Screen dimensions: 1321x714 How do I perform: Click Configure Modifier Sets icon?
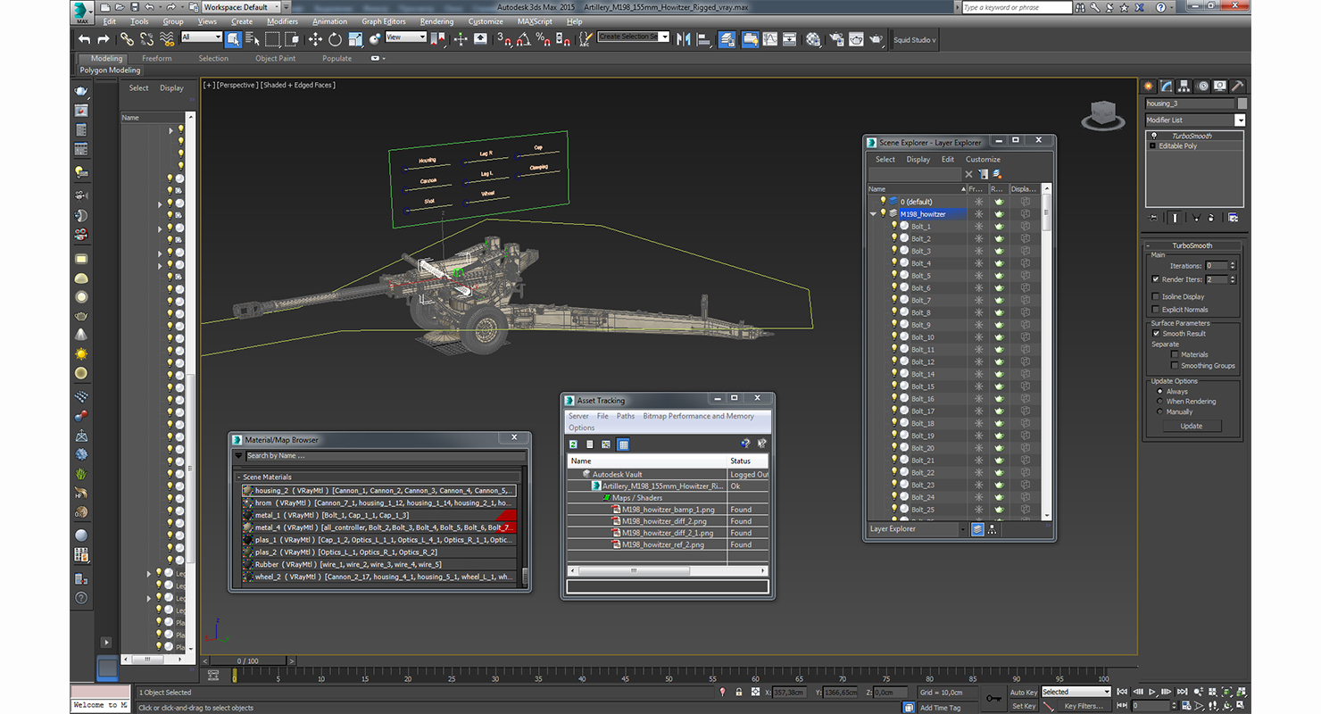1233,217
